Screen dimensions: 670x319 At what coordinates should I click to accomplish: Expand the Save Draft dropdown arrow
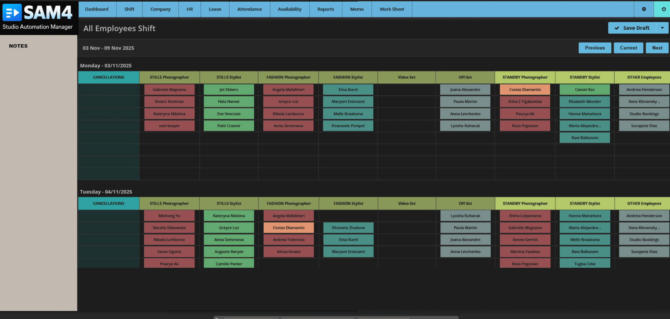pyautogui.click(x=663, y=28)
